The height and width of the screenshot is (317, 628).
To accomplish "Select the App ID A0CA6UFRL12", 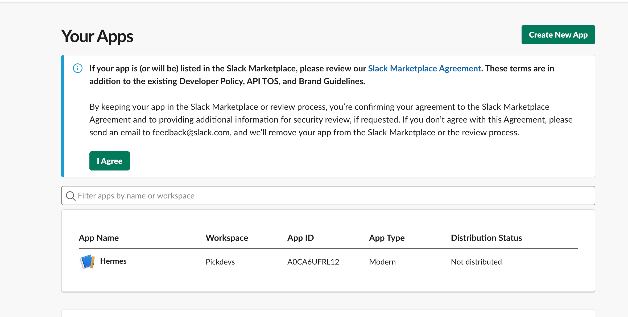I will click(x=313, y=262).
